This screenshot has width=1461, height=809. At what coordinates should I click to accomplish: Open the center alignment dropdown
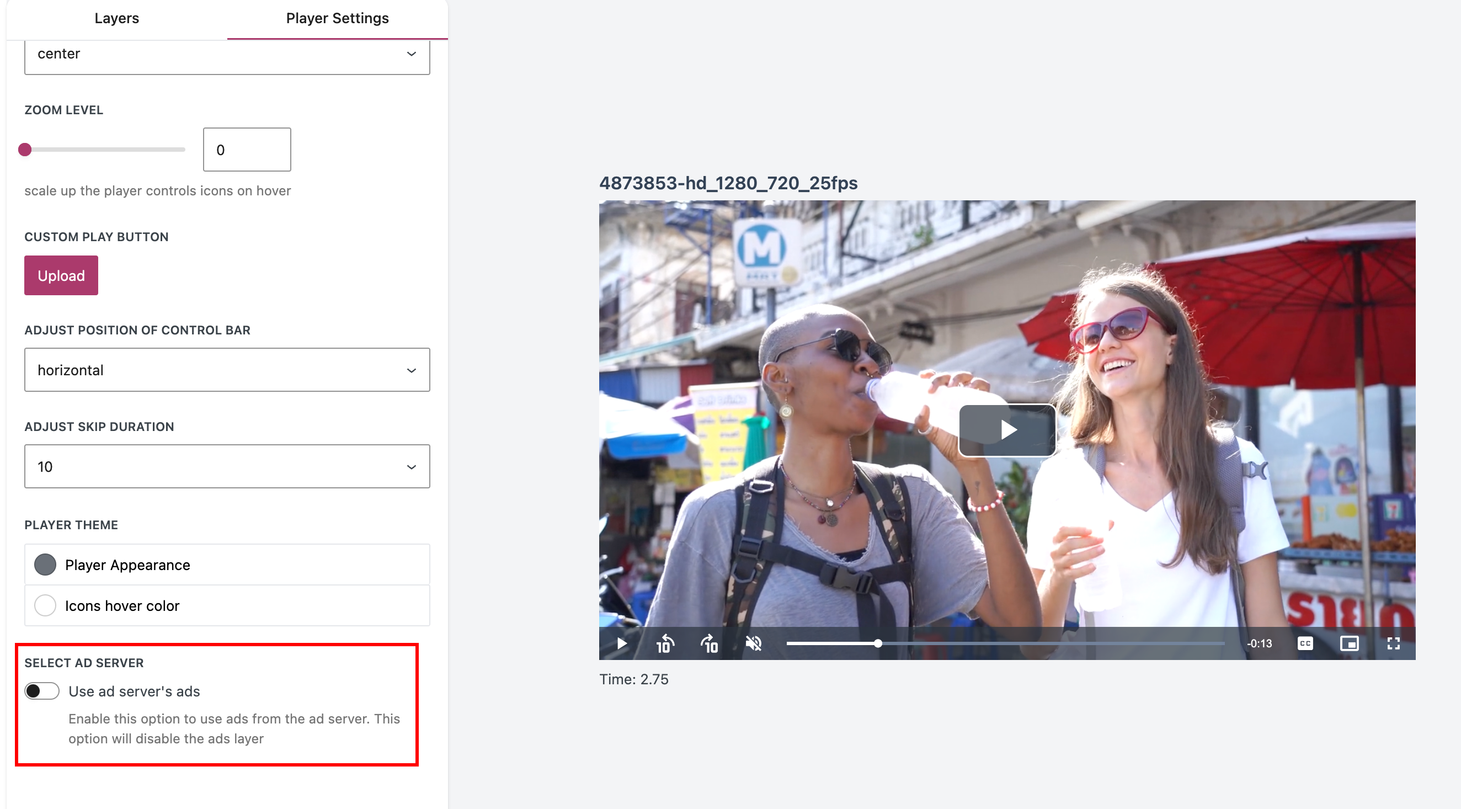[x=227, y=54]
